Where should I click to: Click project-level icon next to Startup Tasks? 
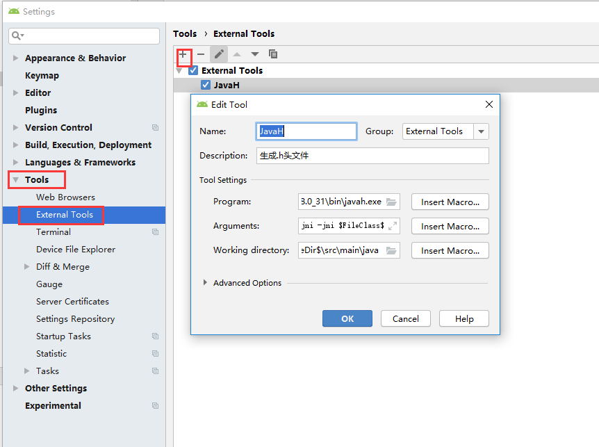point(155,336)
